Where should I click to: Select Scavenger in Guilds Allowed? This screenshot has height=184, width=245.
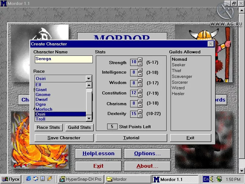pyautogui.click(x=182, y=76)
